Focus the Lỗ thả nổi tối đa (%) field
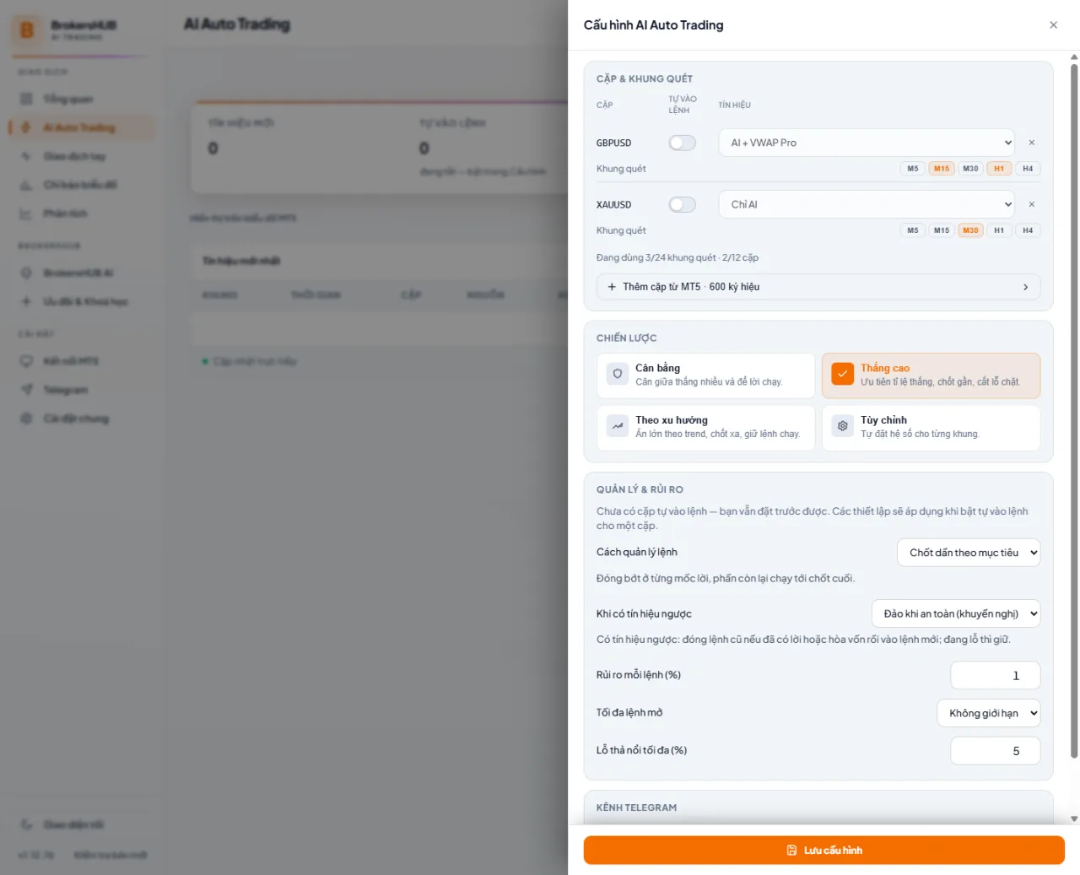The image size is (1080, 875). (996, 750)
